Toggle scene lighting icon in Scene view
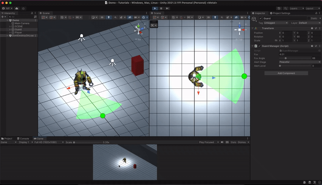 [x=109, y=17]
